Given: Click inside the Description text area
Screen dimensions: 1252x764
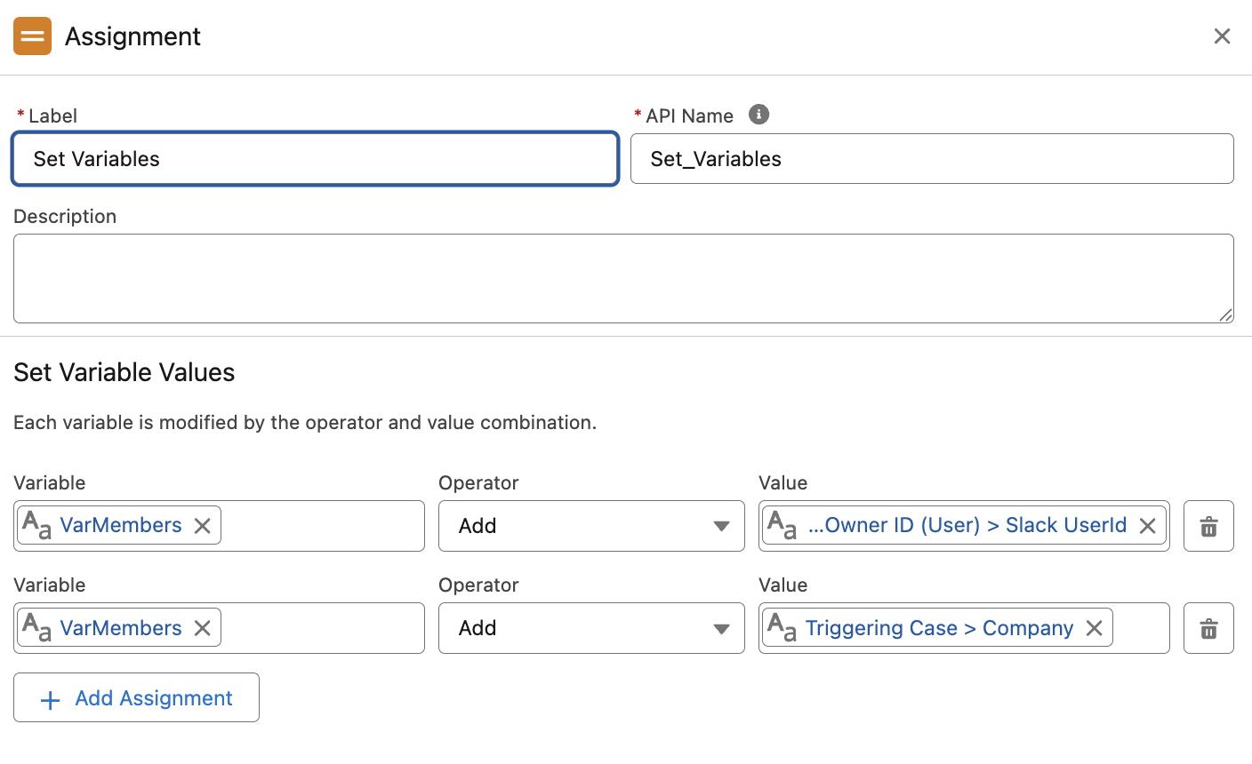Looking at the screenshot, I should [x=622, y=278].
